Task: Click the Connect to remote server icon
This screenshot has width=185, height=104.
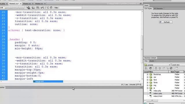Action: coord(146,68)
